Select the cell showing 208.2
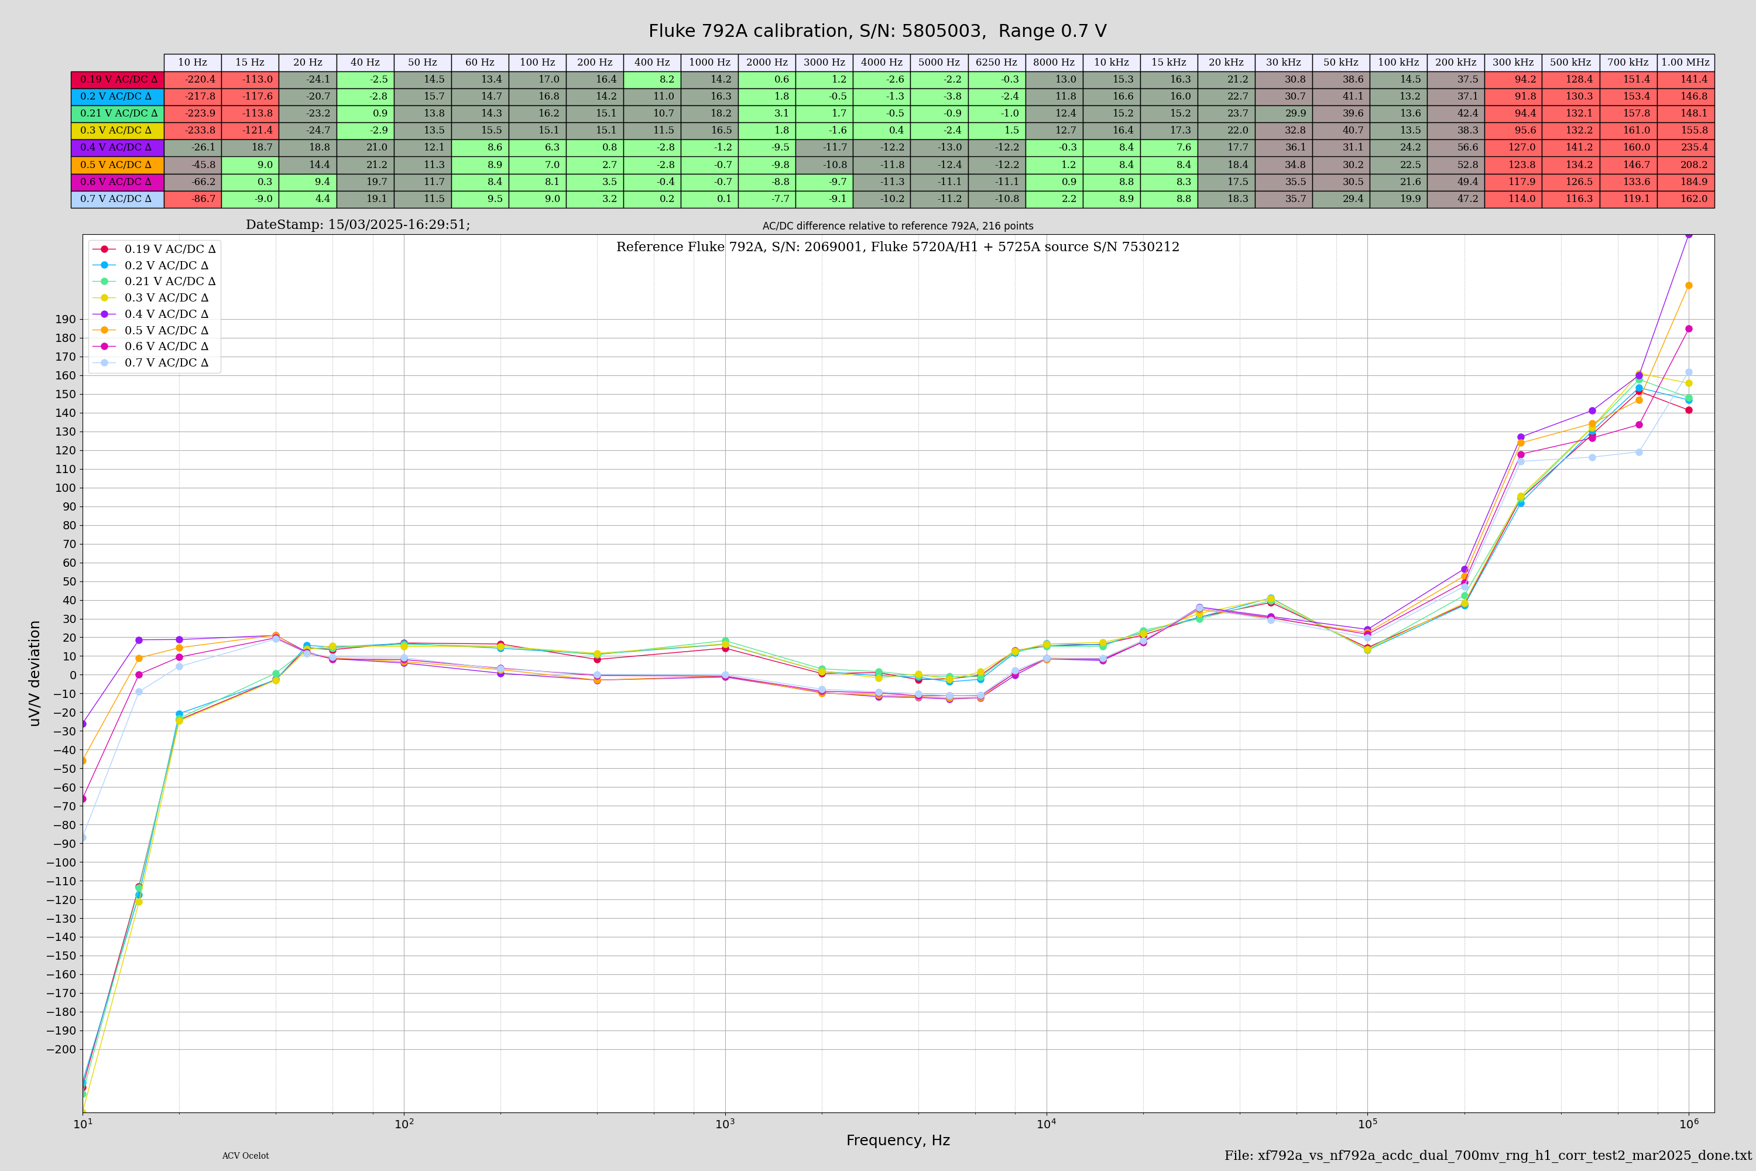1756x1171 pixels. coord(1686,165)
